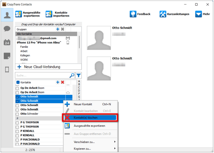
Task: Open the Calendar section icon
Action: click(x=7, y=42)
